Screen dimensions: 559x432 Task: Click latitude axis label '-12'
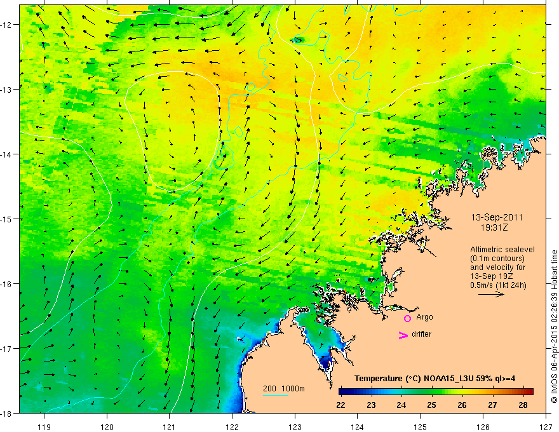tap(6, 25)
